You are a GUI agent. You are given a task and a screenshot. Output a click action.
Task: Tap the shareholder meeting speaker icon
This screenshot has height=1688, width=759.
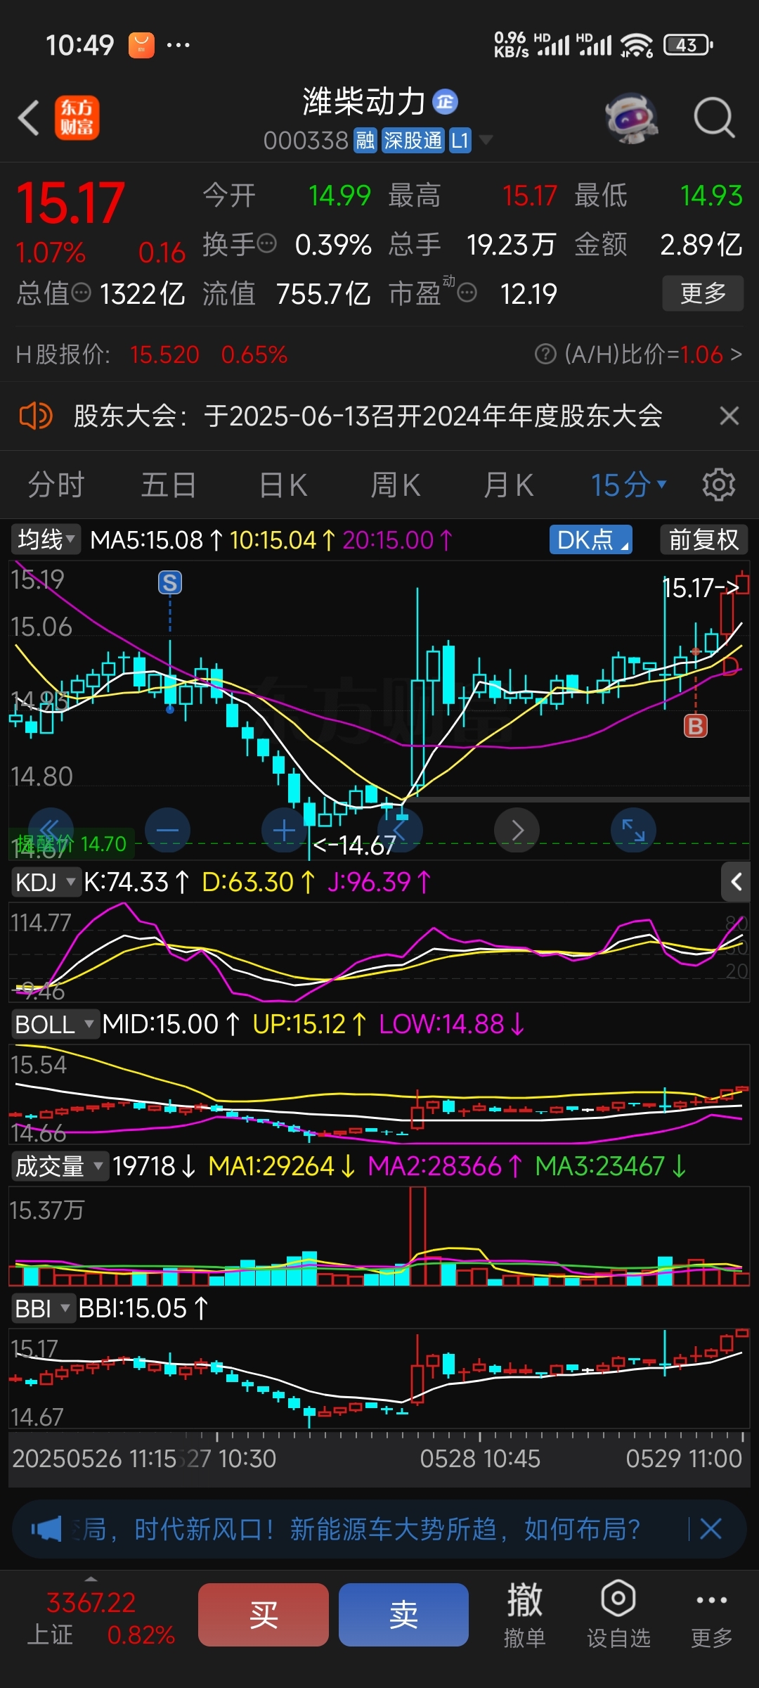pos(35,416)
